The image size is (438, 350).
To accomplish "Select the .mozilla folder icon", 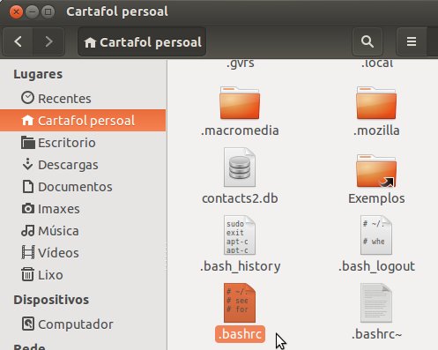I will [376, 103].
